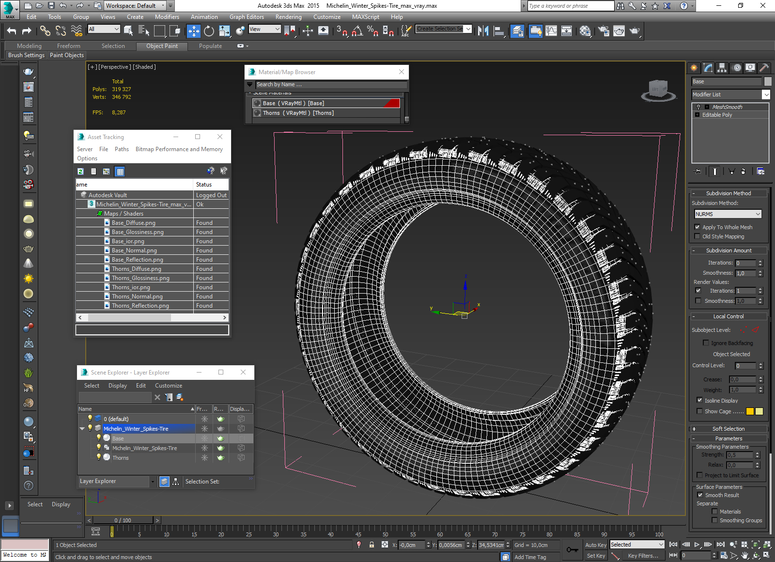Open reference coordinate system View dropdown

pyautogui.click(x=264, y=29)
